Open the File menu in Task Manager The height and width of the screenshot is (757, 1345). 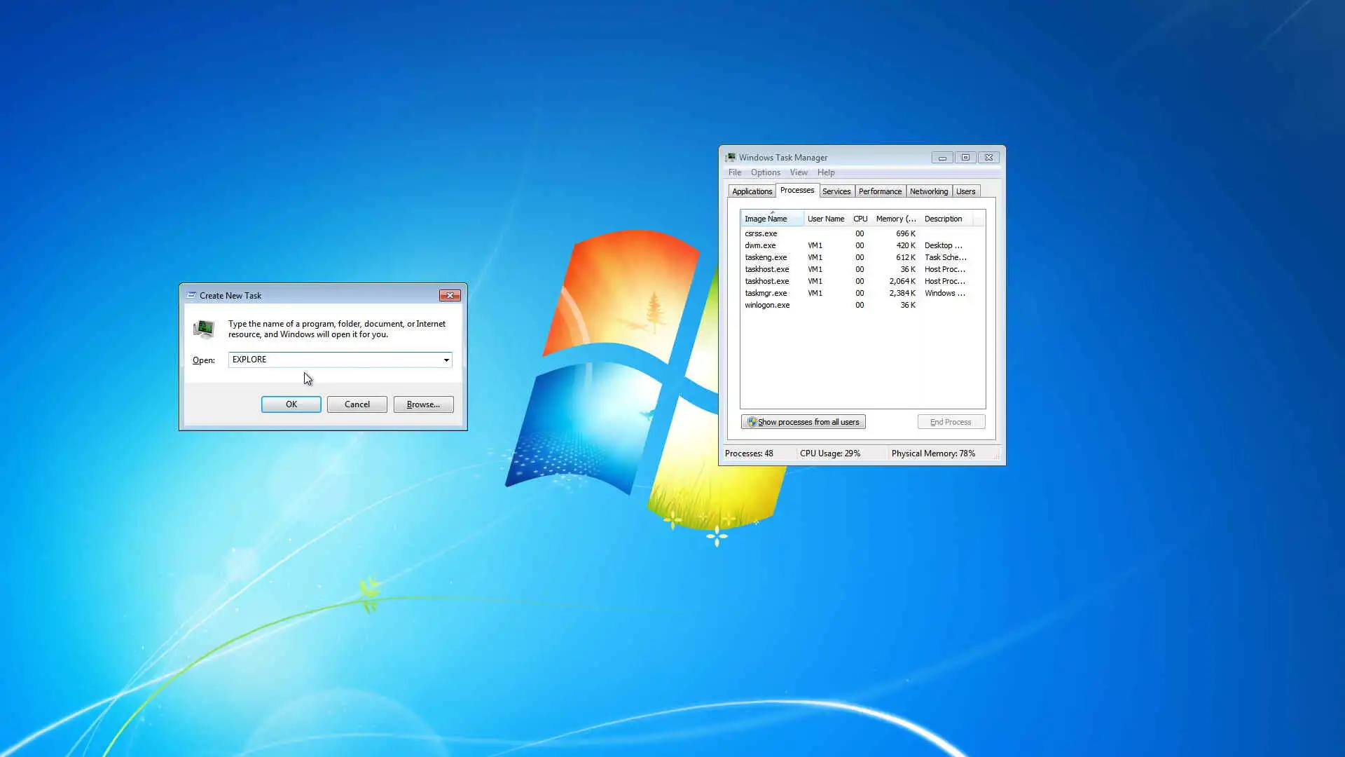click(734, 172)
